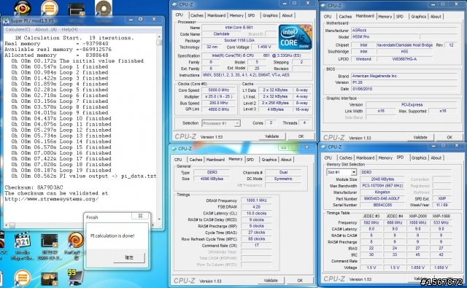This screenshot has width=467, height=288.
Task: Click the Loop 19 finished line
Action: 61,170
